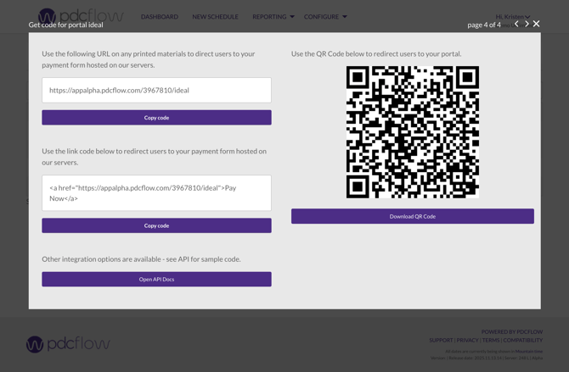569x372 pixels.
Task: Click the 'Other integration options are available' text
Action: tap(141, 259)
